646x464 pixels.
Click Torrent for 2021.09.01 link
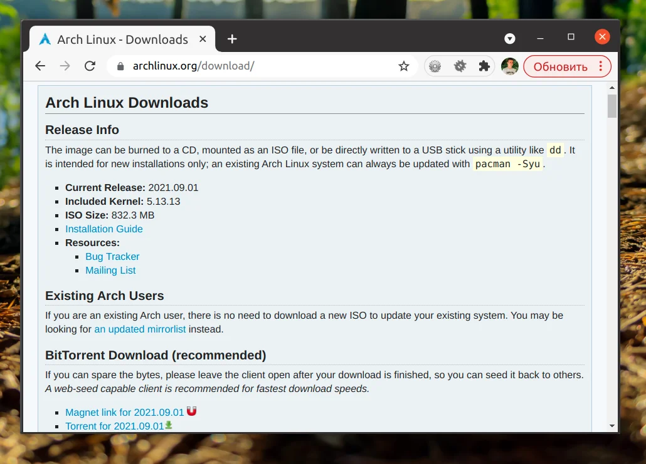[x=115, y=426]
